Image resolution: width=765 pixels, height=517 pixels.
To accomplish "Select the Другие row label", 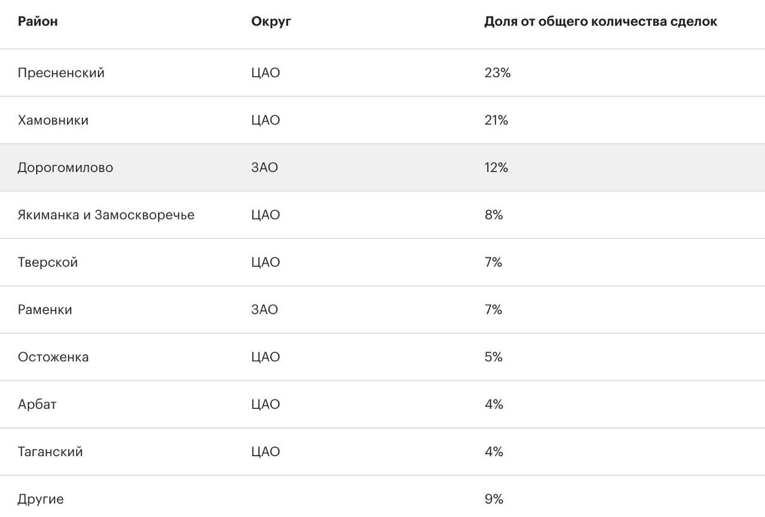I will [41, 499].
